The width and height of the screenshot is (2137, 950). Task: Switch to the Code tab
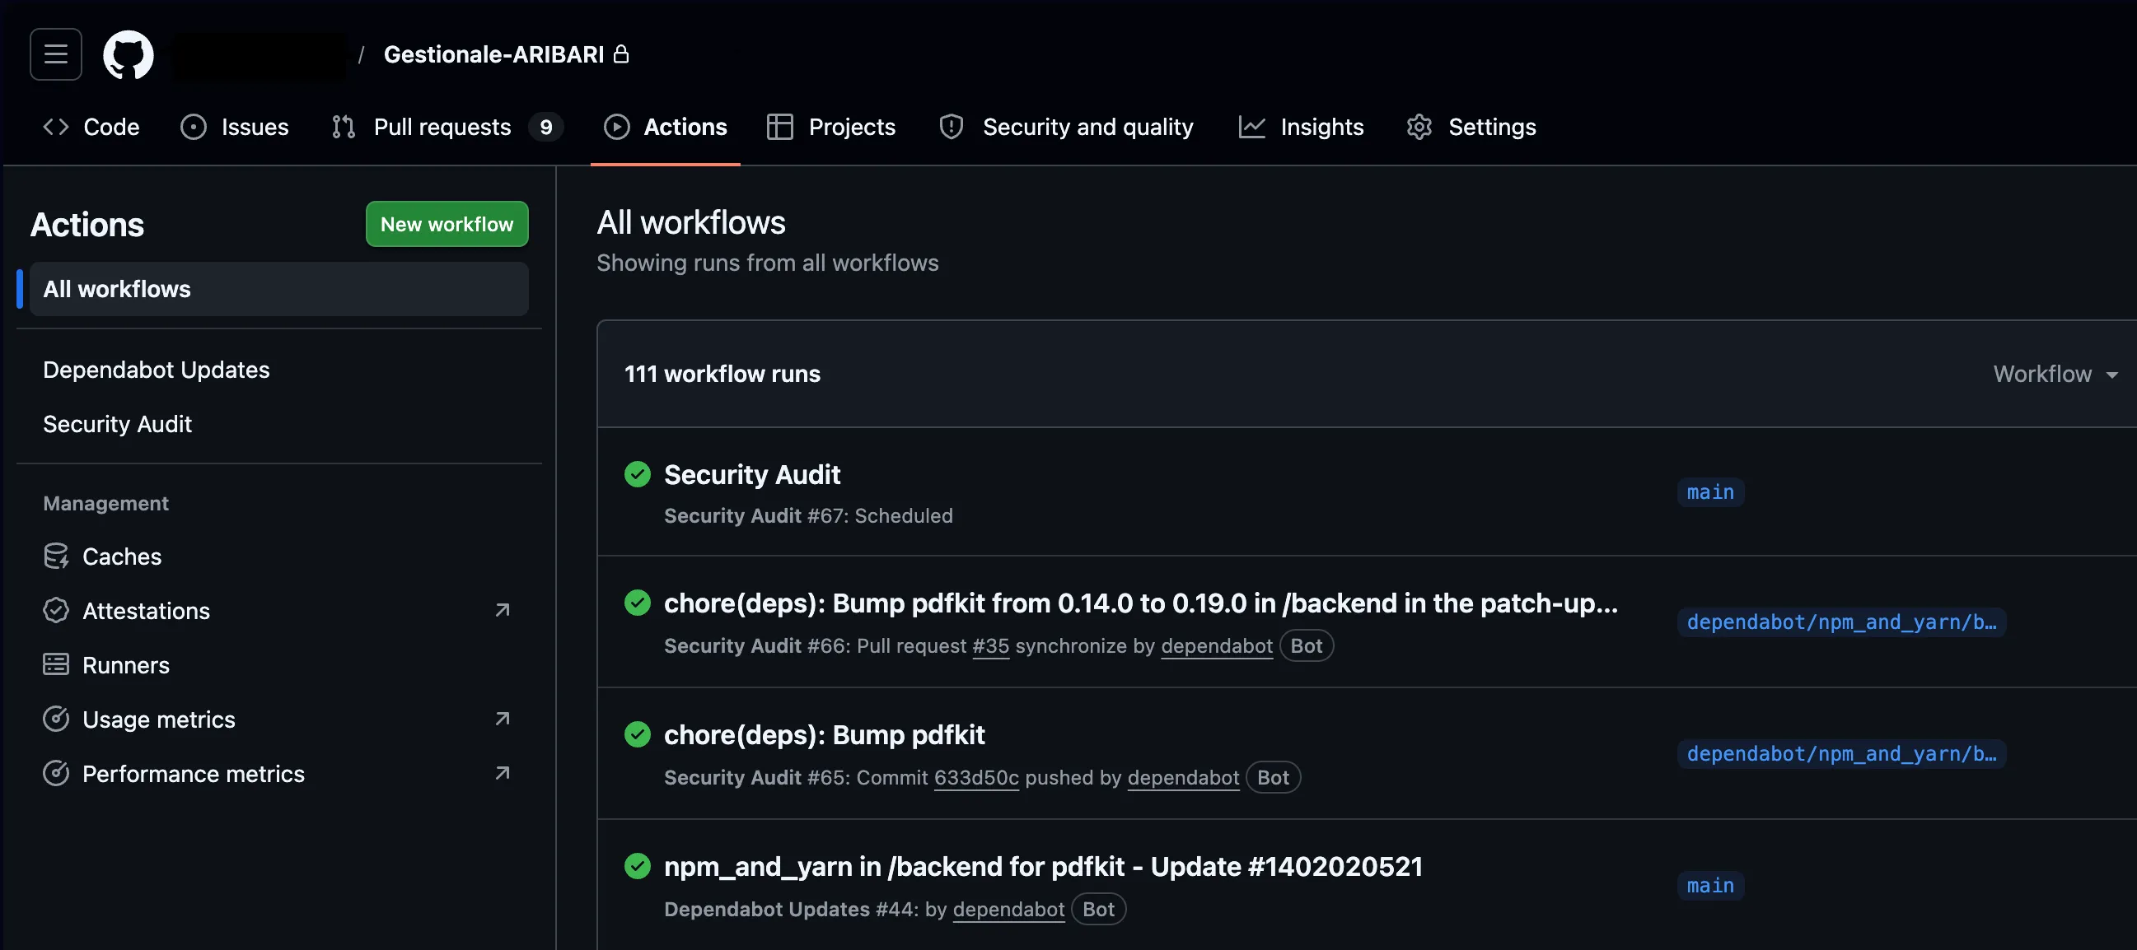[91, 127]
